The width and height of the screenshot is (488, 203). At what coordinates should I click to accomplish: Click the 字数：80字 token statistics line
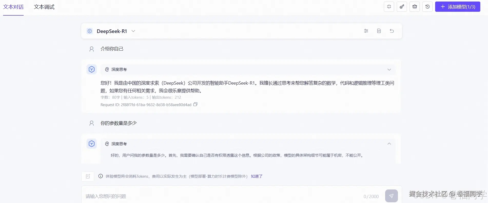click(x=141, y=97)
